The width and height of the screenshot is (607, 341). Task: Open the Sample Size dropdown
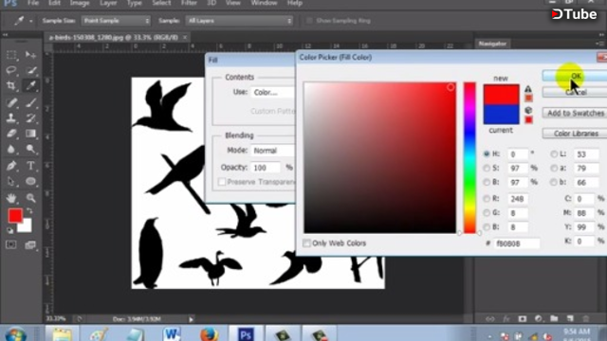click(x=116, y=21)
